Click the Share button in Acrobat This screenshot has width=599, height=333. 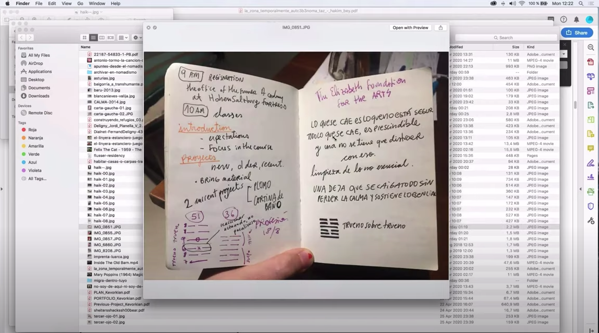577,33
